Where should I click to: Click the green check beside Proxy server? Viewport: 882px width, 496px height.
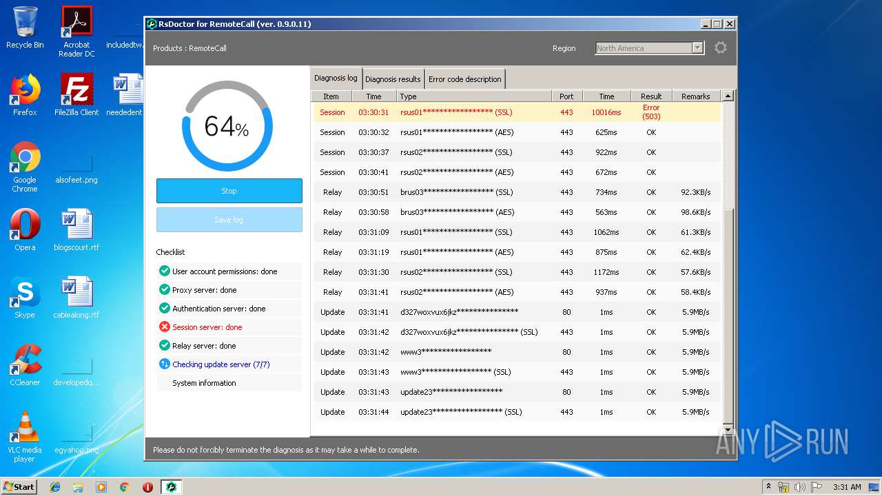[x=164, y=289]
